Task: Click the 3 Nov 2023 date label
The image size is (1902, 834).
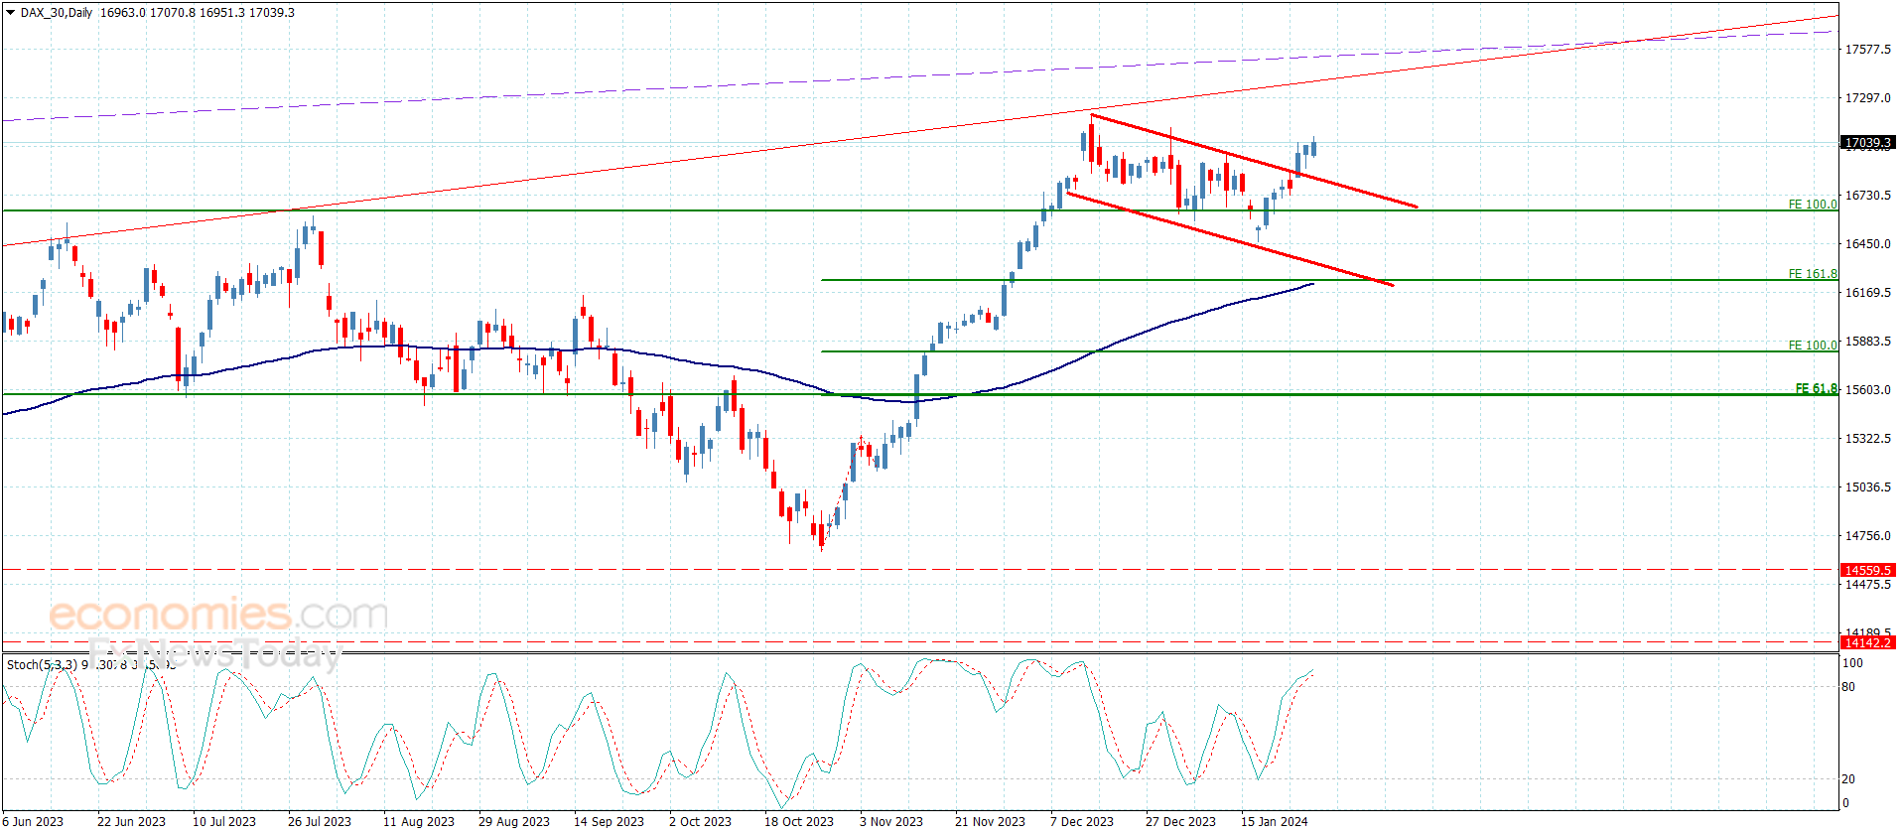Action: pos(891,821)
